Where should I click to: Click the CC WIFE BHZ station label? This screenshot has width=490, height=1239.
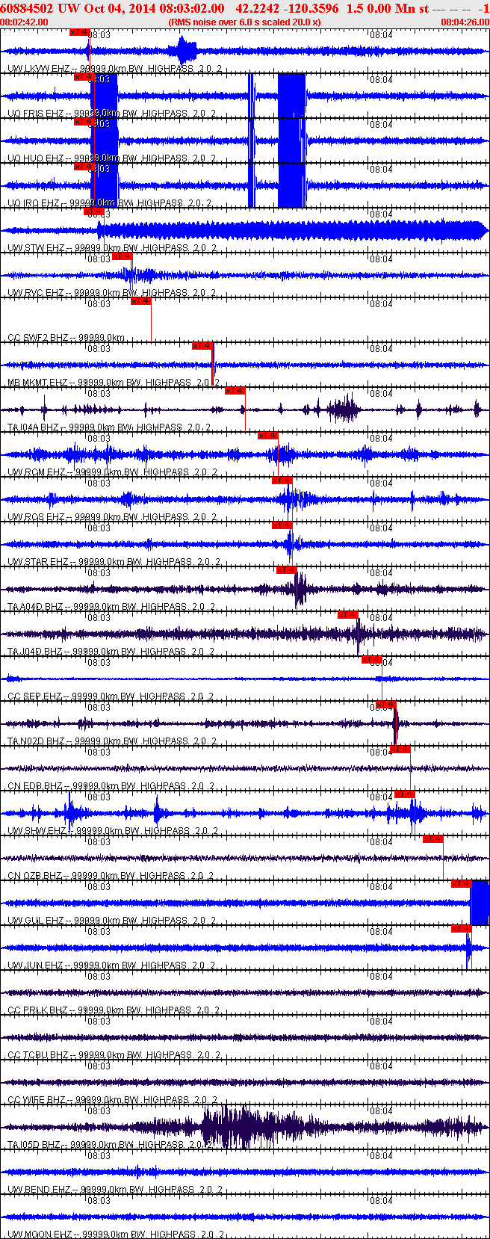(x=37, y=1100)
